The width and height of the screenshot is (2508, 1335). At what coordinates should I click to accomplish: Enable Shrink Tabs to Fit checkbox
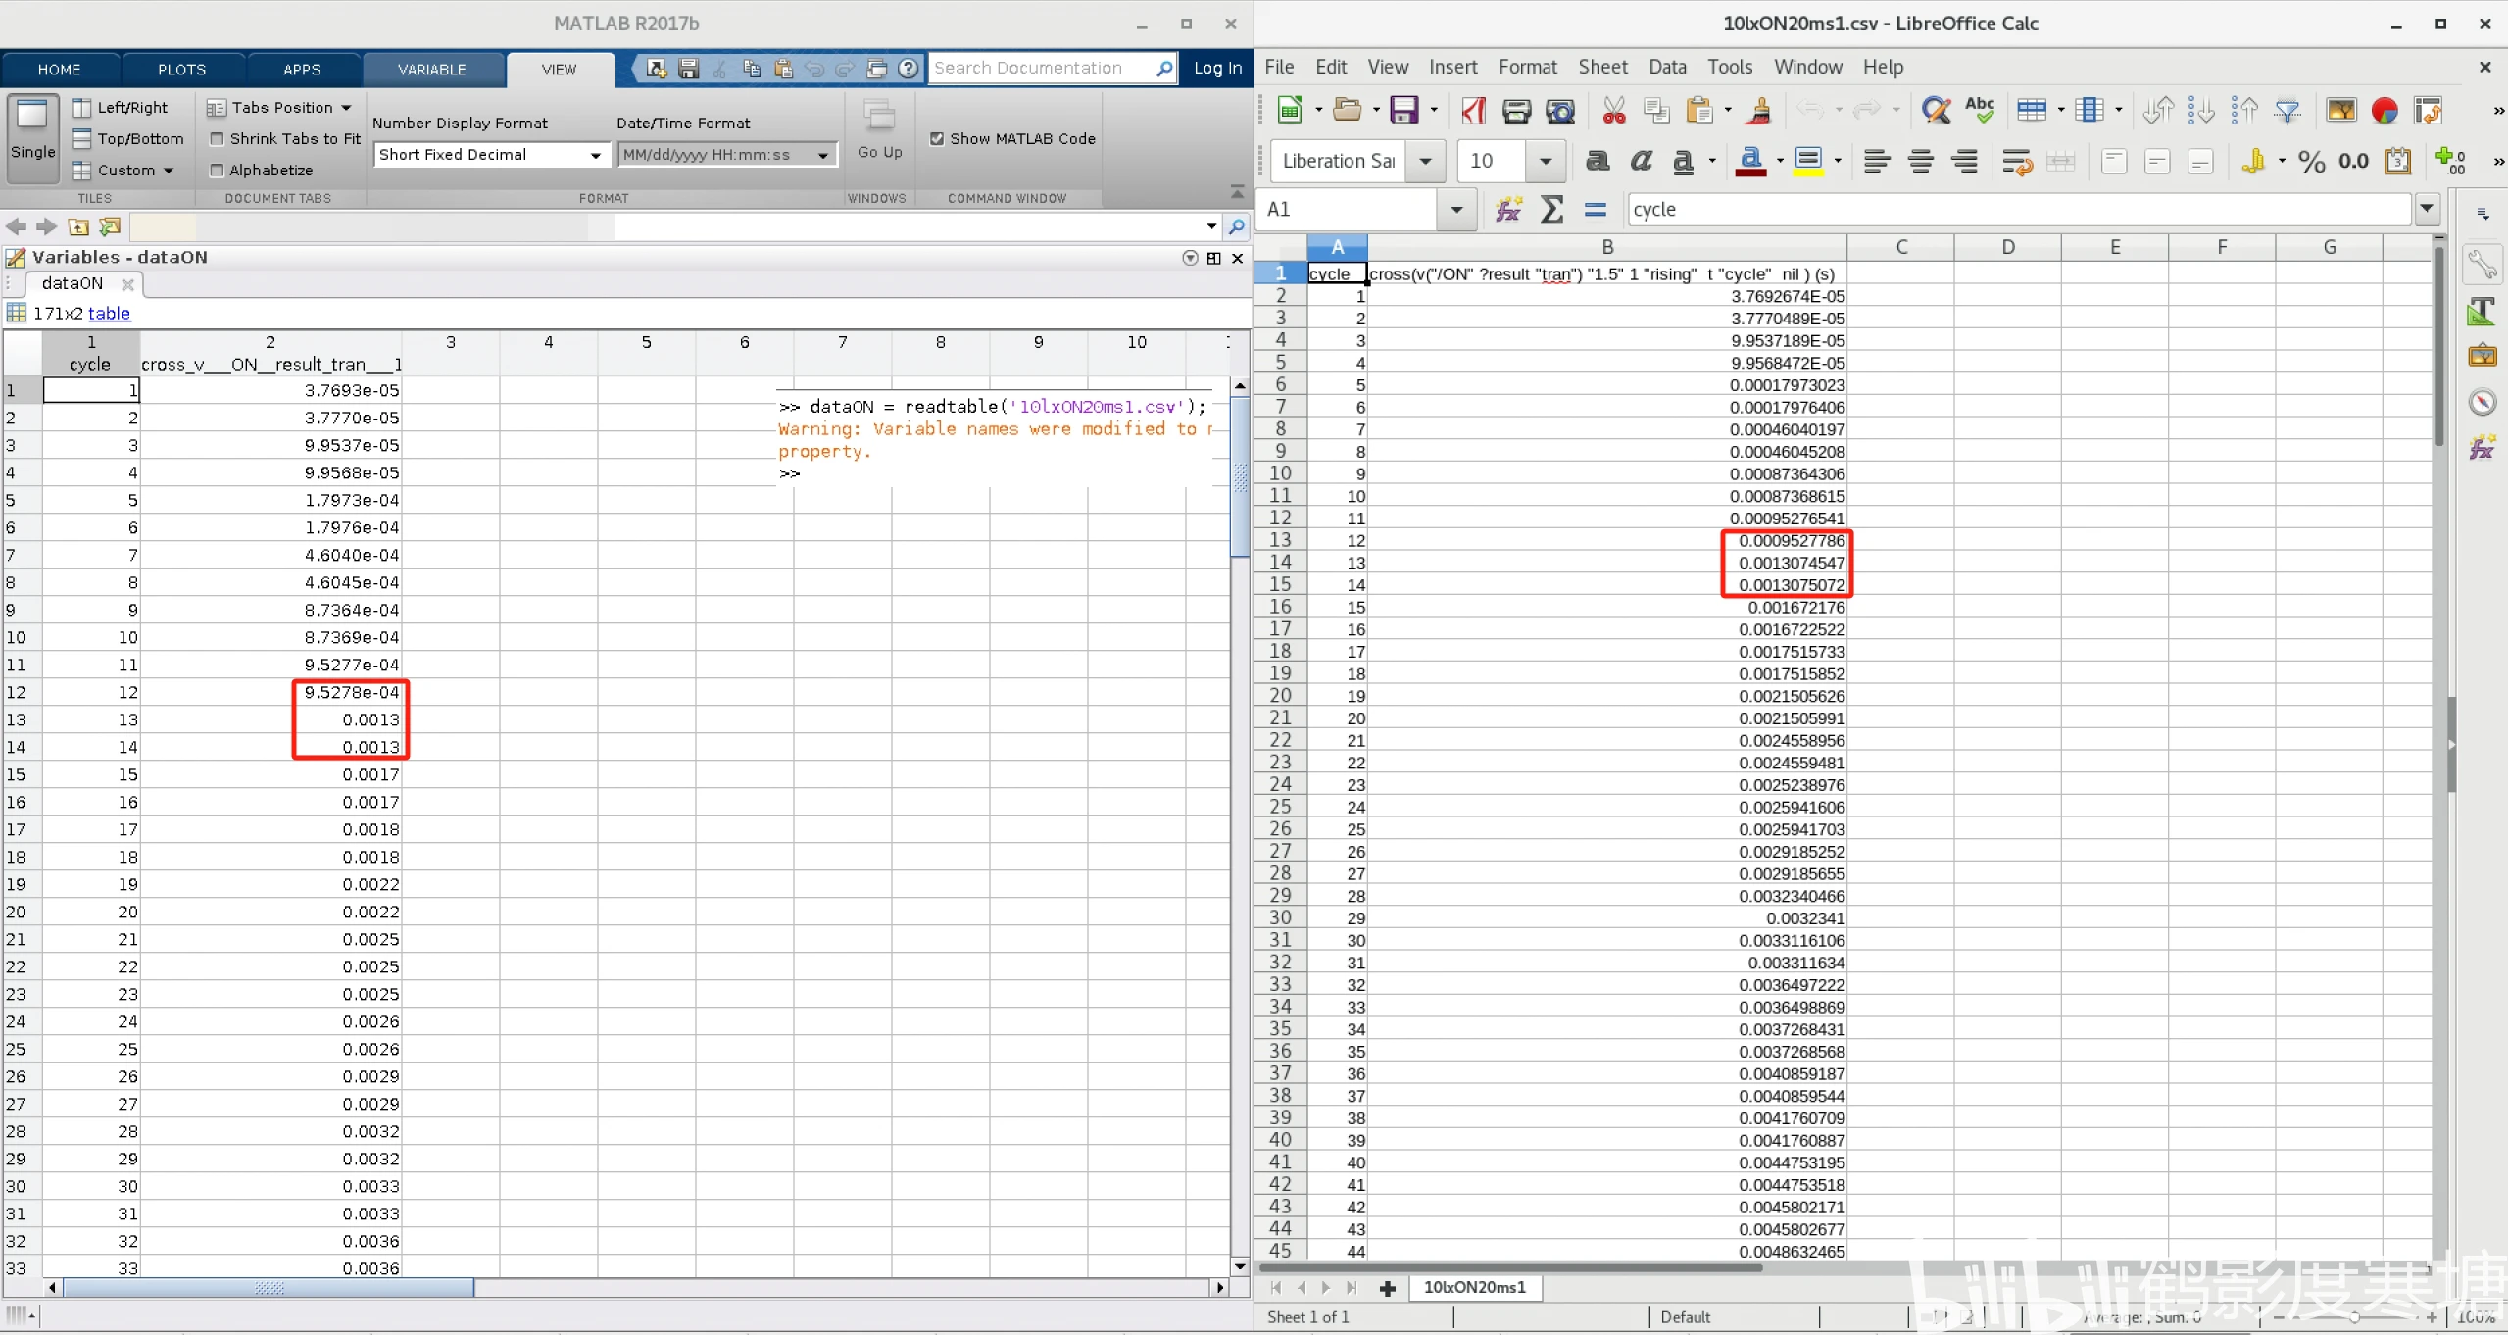[x=218, y=139]
